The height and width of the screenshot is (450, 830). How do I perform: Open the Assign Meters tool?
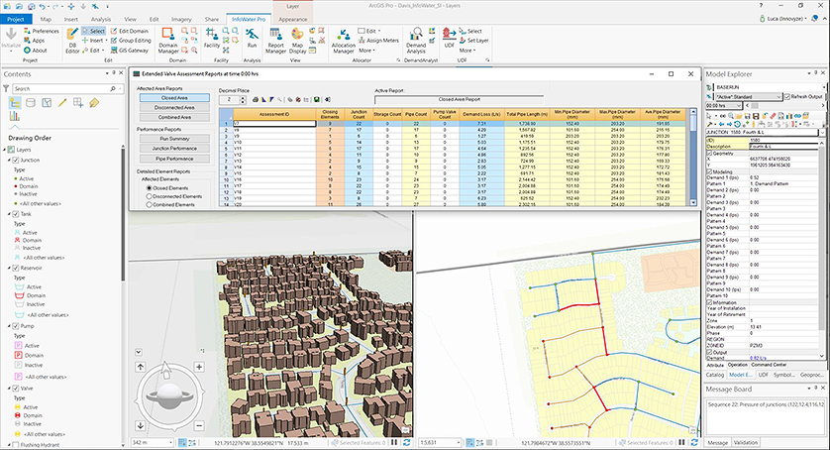tap(378, 41)
